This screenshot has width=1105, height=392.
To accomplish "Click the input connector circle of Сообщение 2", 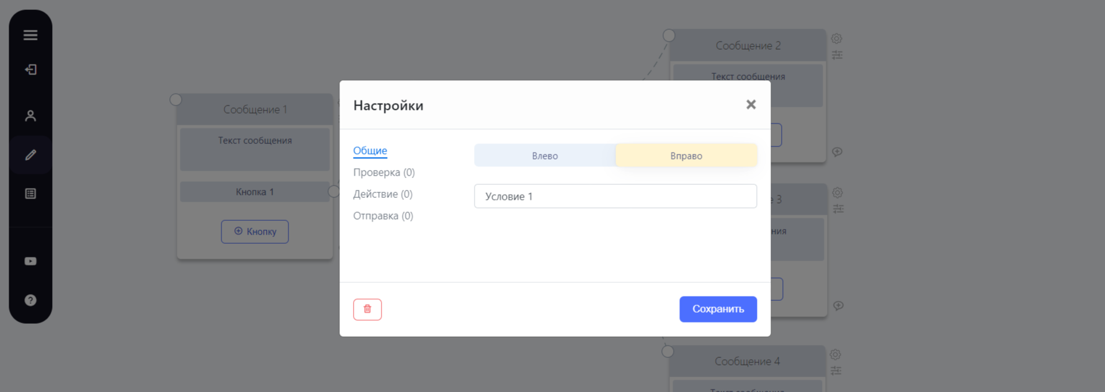I will (669, 35).
